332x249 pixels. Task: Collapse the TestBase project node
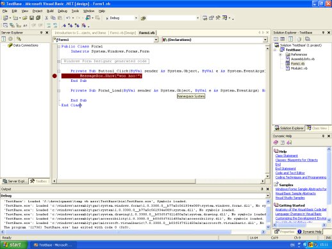click(x=275, y=50)
